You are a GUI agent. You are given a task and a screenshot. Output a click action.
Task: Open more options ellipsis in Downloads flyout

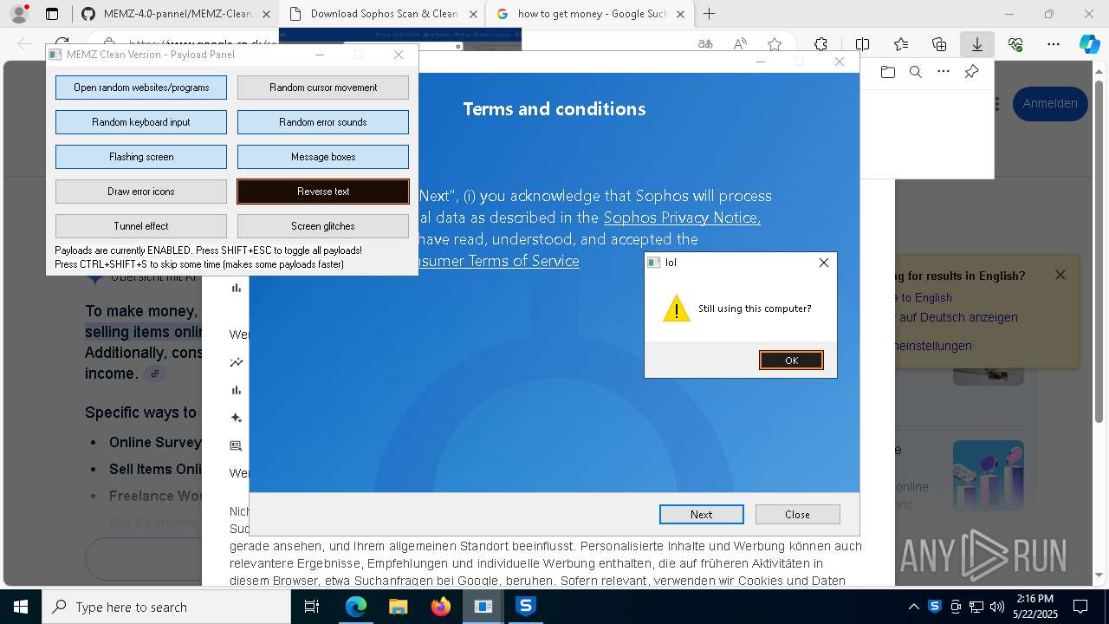[x=943, y=72]
